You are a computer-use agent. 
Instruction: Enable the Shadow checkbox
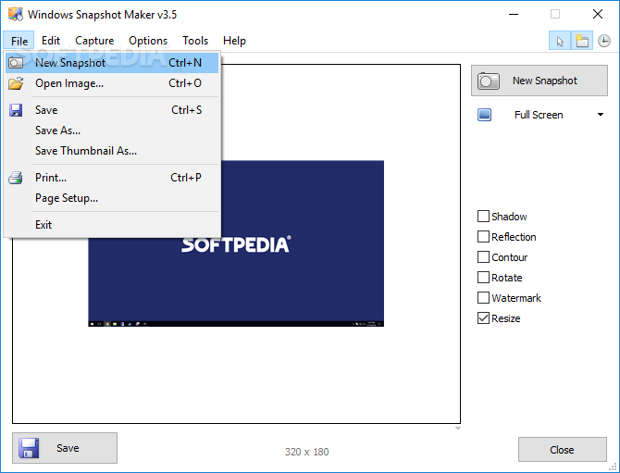(483, 217)
